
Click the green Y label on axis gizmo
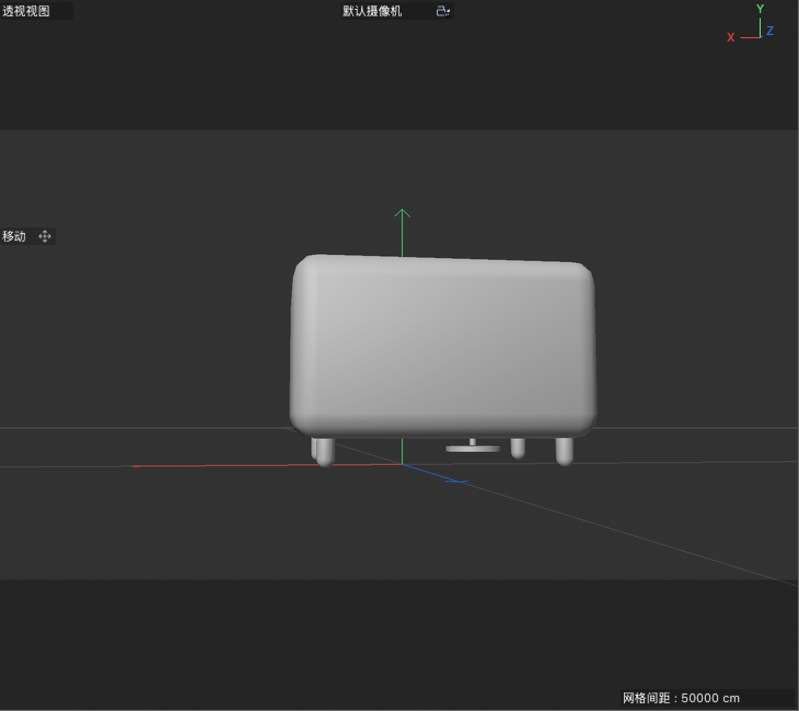tap(760, 8)
